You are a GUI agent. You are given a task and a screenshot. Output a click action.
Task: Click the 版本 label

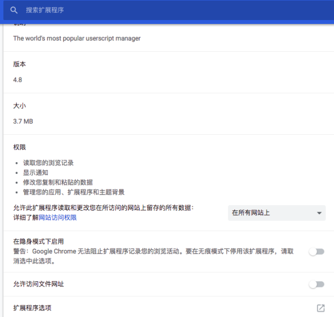coord(19,64)
